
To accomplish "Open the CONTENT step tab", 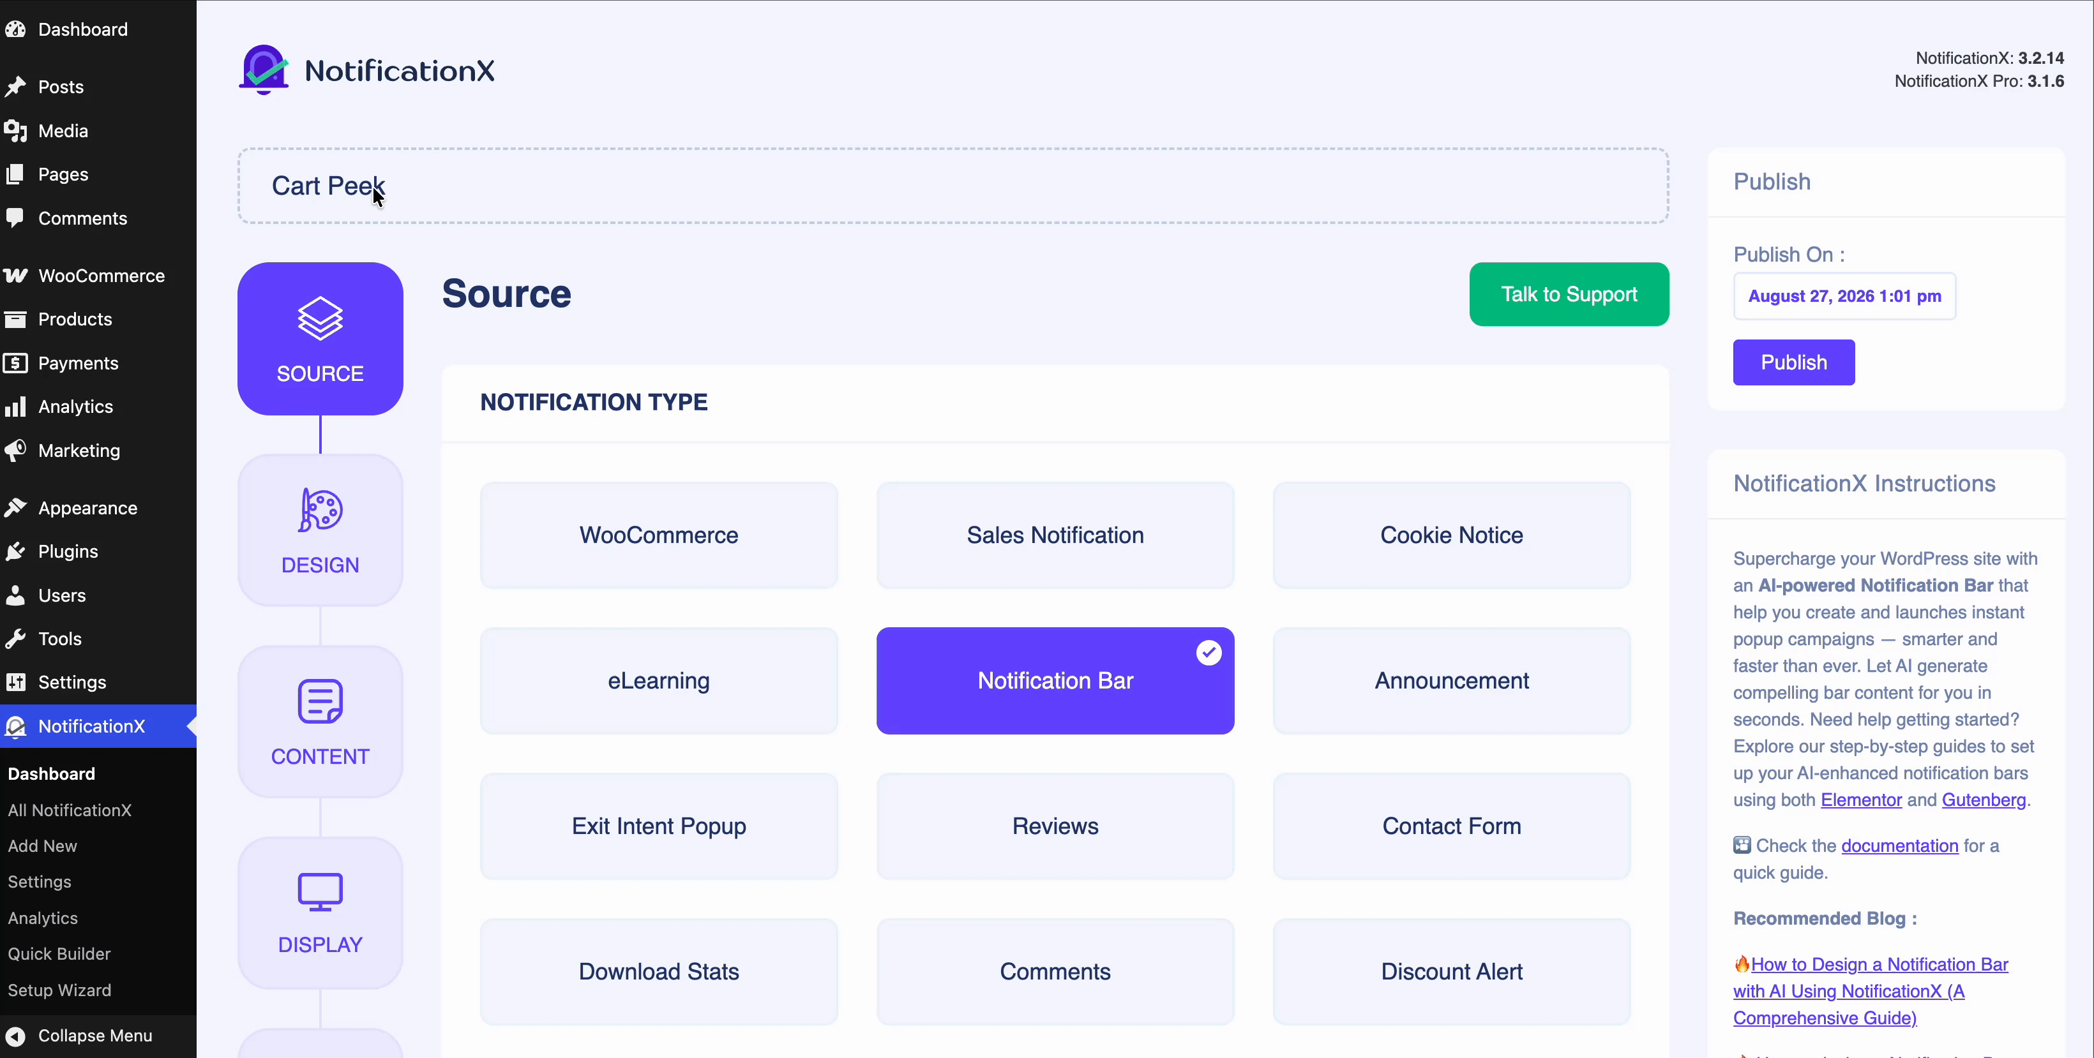I will (320, 722).
